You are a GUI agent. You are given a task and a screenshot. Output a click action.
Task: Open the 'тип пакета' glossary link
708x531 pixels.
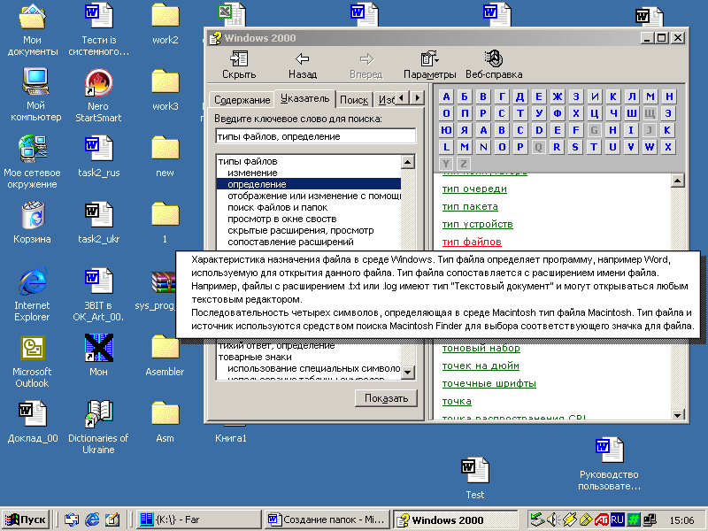pyautogui.click(x=470, y=206)
